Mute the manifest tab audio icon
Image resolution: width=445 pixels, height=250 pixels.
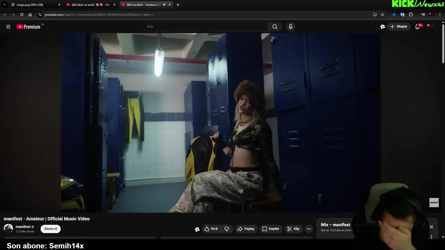click(164, 5)
